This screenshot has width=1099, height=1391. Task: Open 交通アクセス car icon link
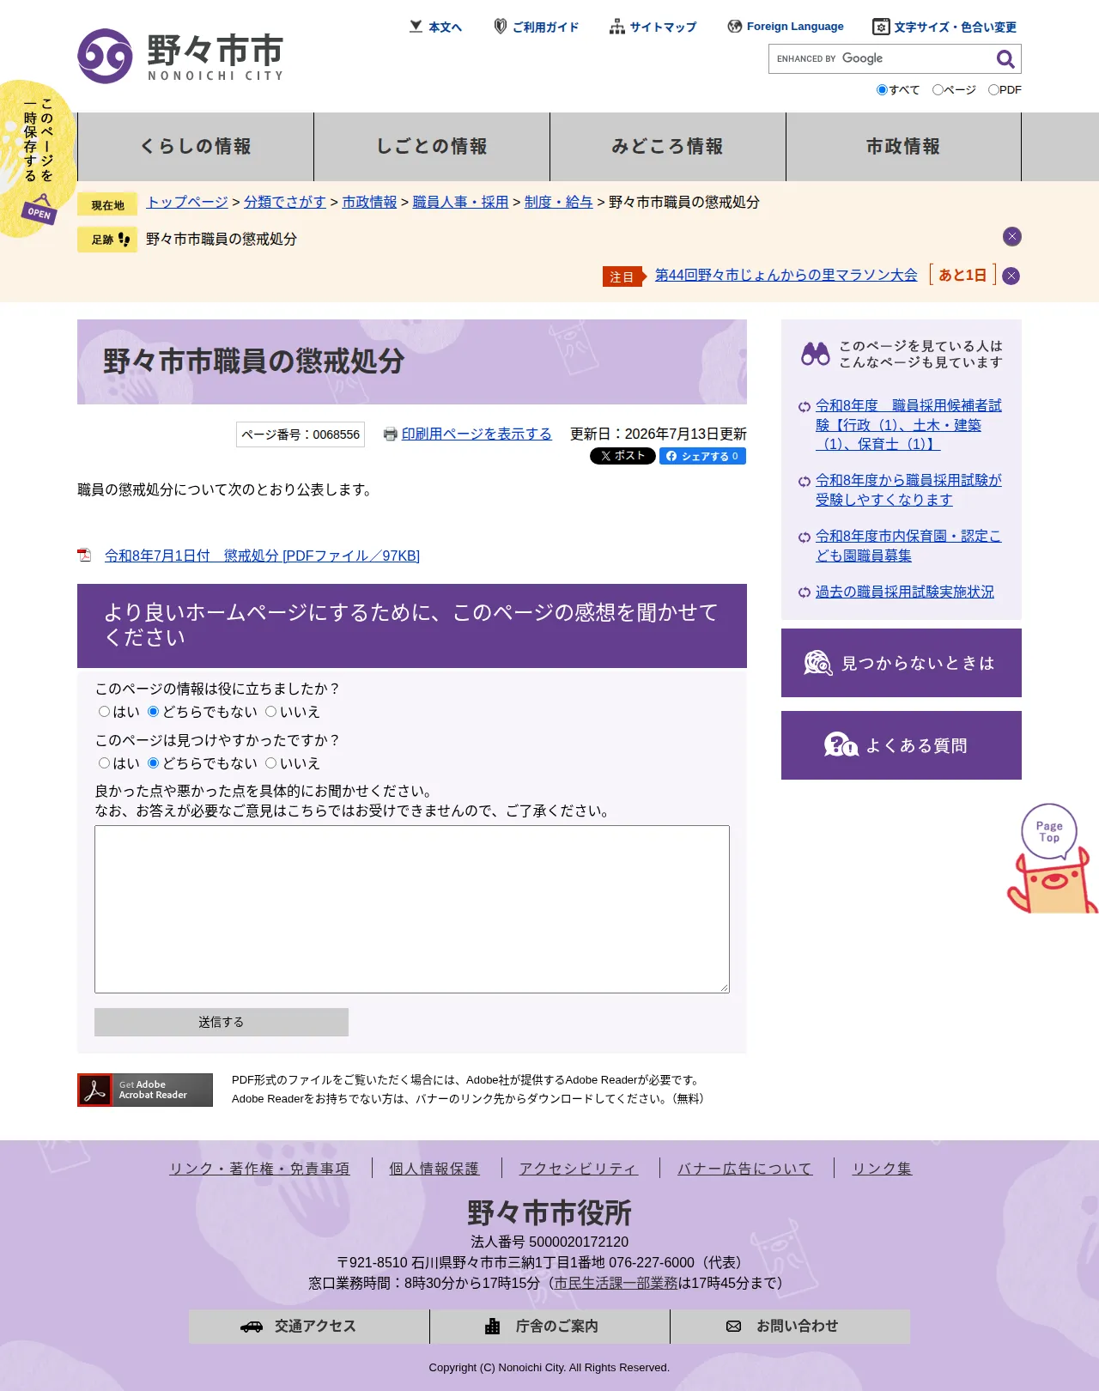(x=309, y=1327)
